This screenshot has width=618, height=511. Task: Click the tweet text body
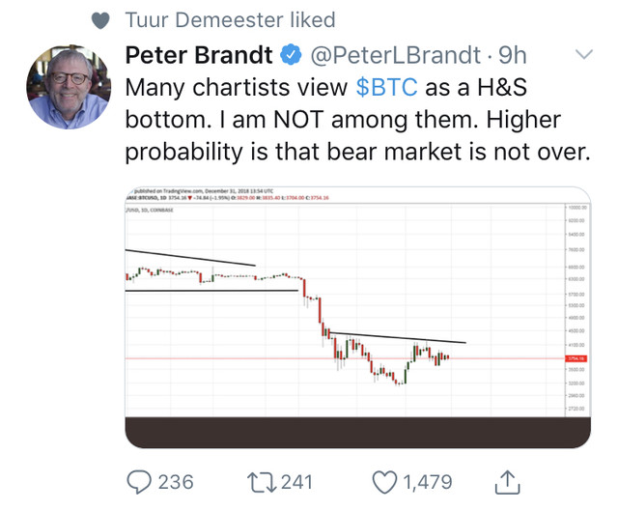pyautogui.click(x=358, y=120)
